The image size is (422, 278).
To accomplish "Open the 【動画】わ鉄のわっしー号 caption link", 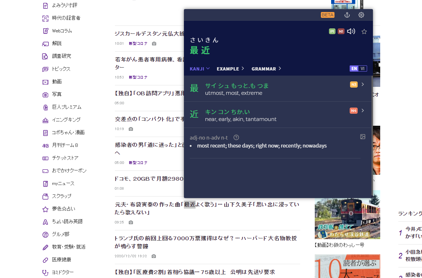I will pyautogui.click(x=339, y=245).
